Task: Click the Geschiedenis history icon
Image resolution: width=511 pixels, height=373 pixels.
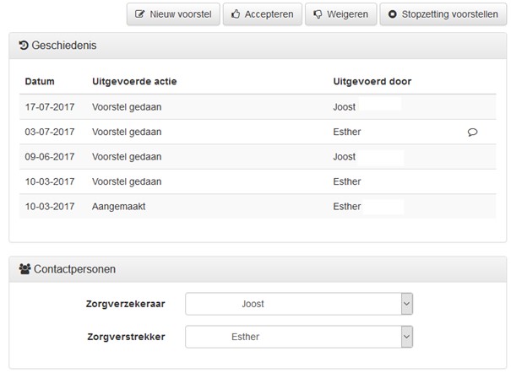Action: pyautogui.click(x=24, y=45)
